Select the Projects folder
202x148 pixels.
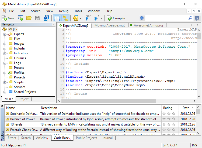coord(20,77)
